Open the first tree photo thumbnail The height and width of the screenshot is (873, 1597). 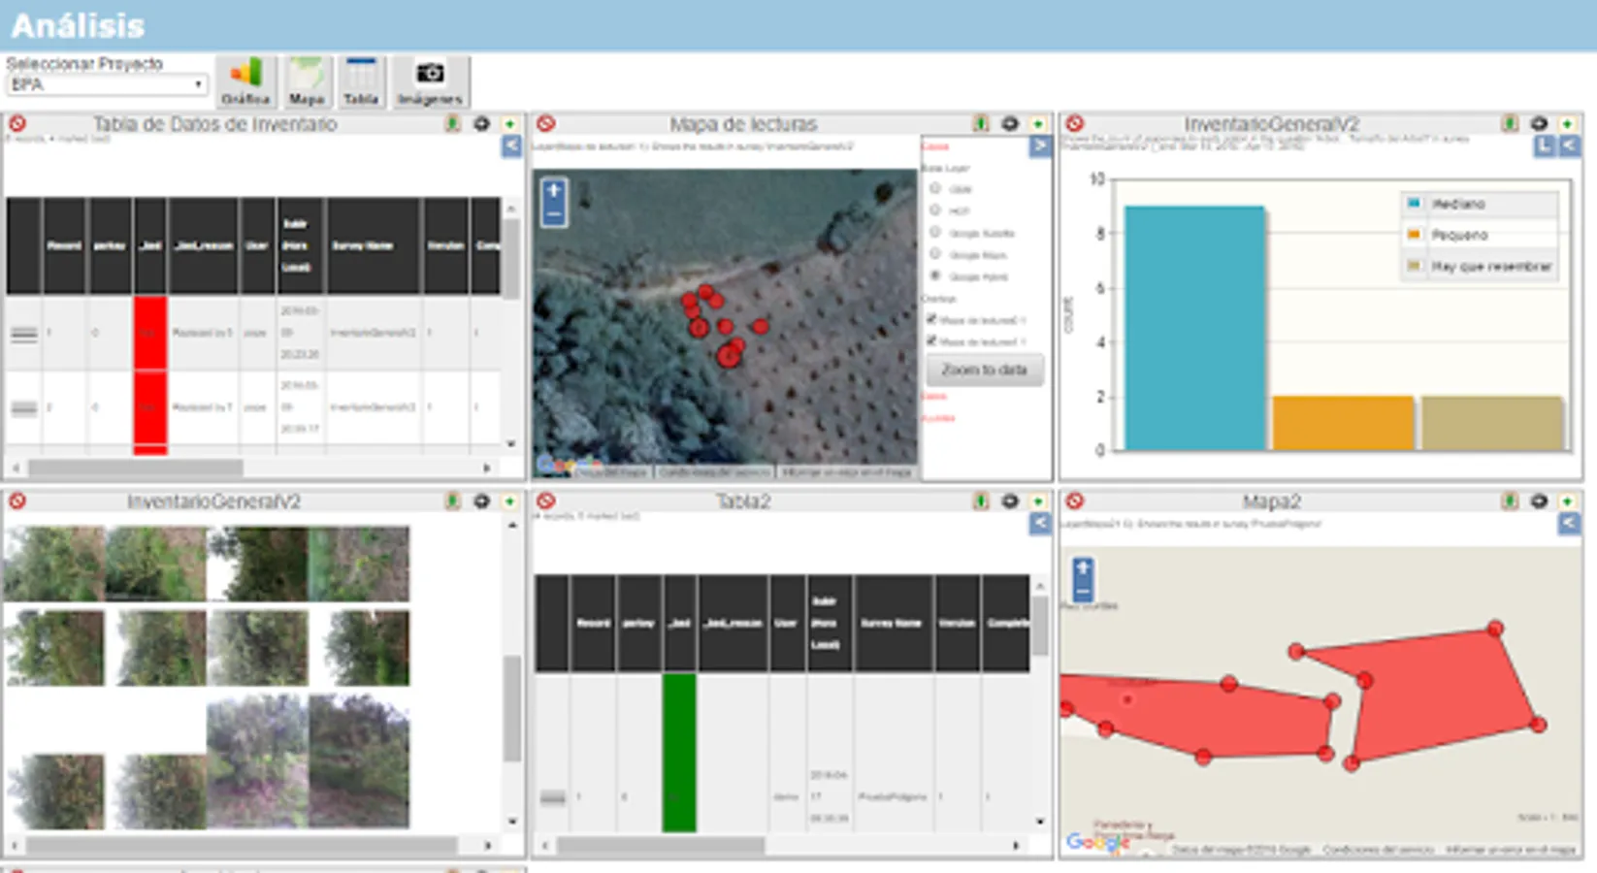[x=53, y=564]
